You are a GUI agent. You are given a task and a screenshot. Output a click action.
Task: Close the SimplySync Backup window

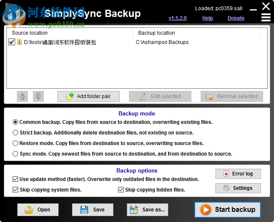[266, 6]
